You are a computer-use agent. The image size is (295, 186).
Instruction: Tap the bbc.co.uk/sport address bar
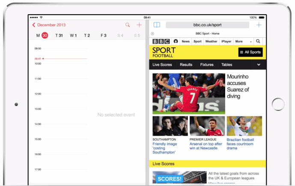click(x=207, y=25)
